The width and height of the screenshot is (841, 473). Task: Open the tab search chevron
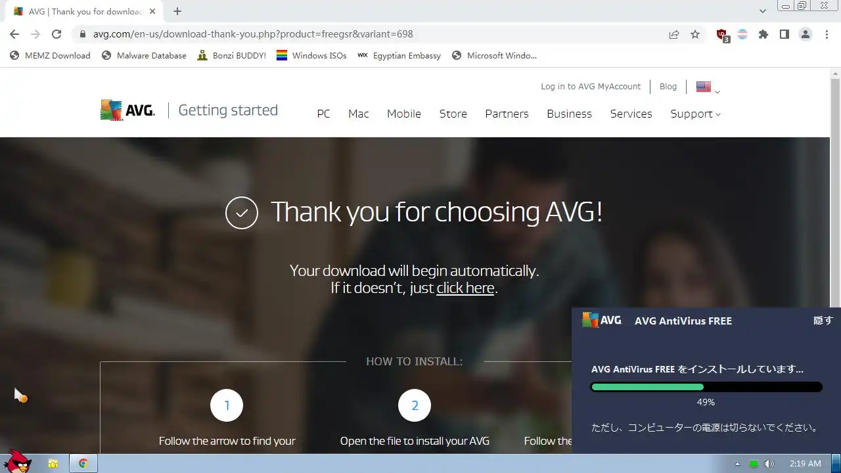(x=762, y=11)
